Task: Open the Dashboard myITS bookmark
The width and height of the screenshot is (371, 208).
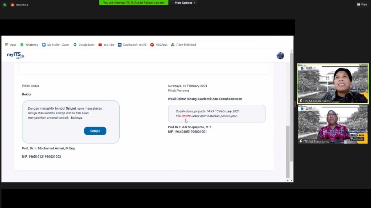Action: click(132, 45)
